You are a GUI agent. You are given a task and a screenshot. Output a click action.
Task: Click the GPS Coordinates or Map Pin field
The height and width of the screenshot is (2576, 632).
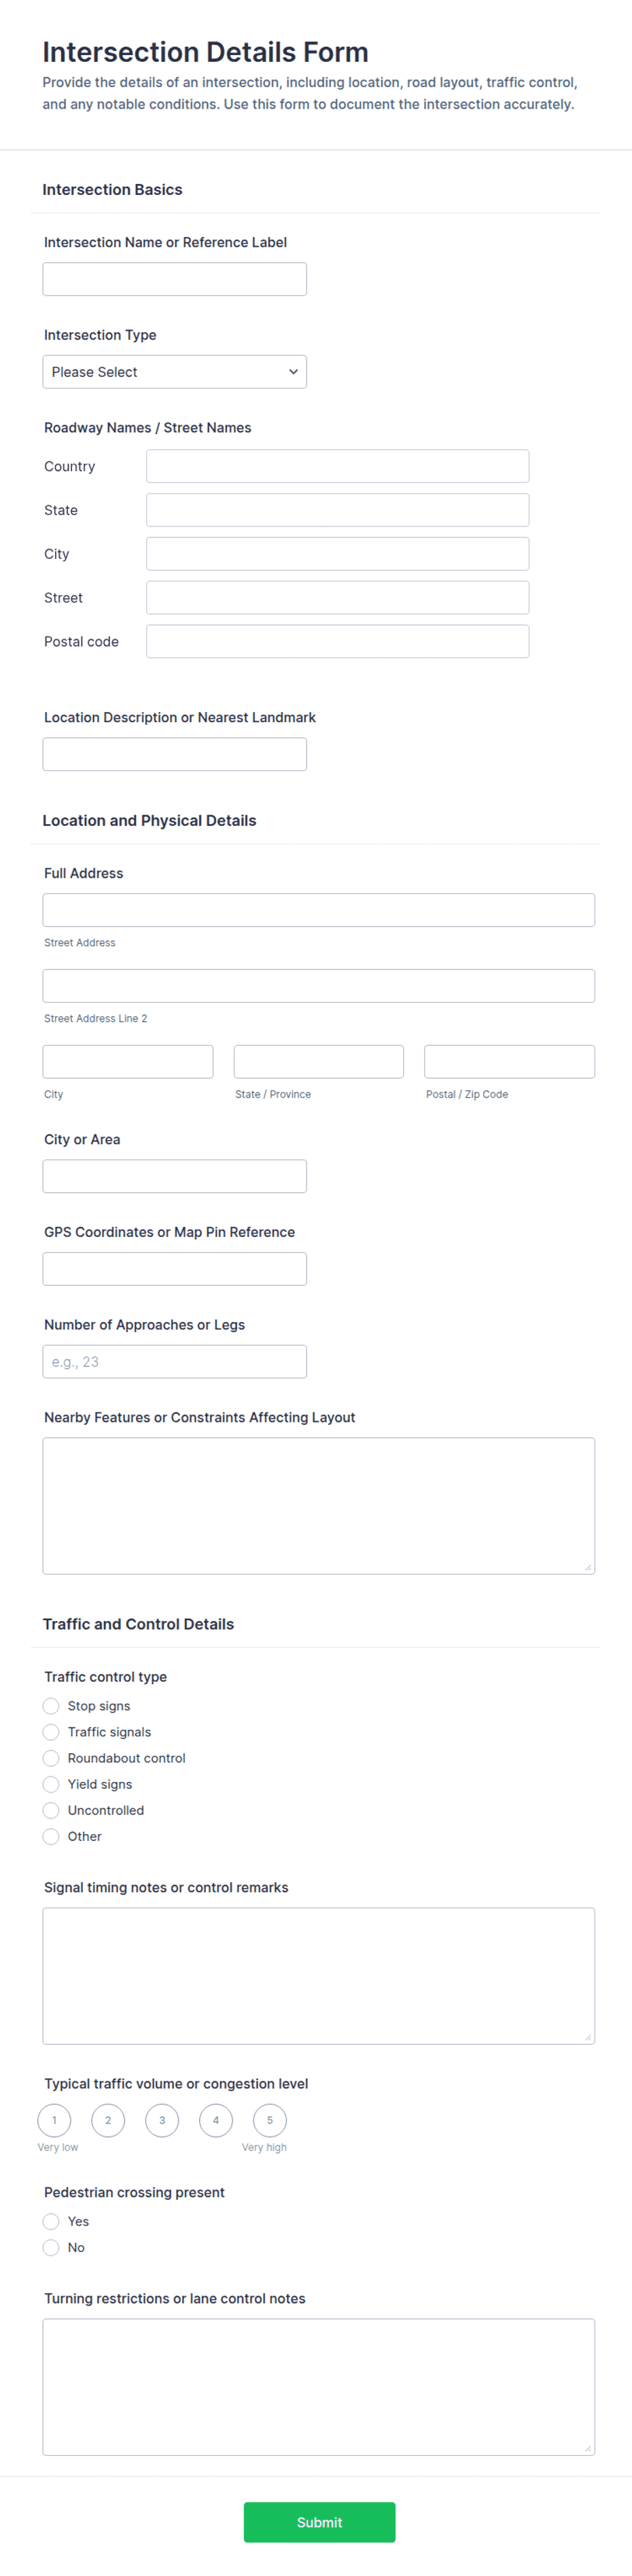point(174,1269)
